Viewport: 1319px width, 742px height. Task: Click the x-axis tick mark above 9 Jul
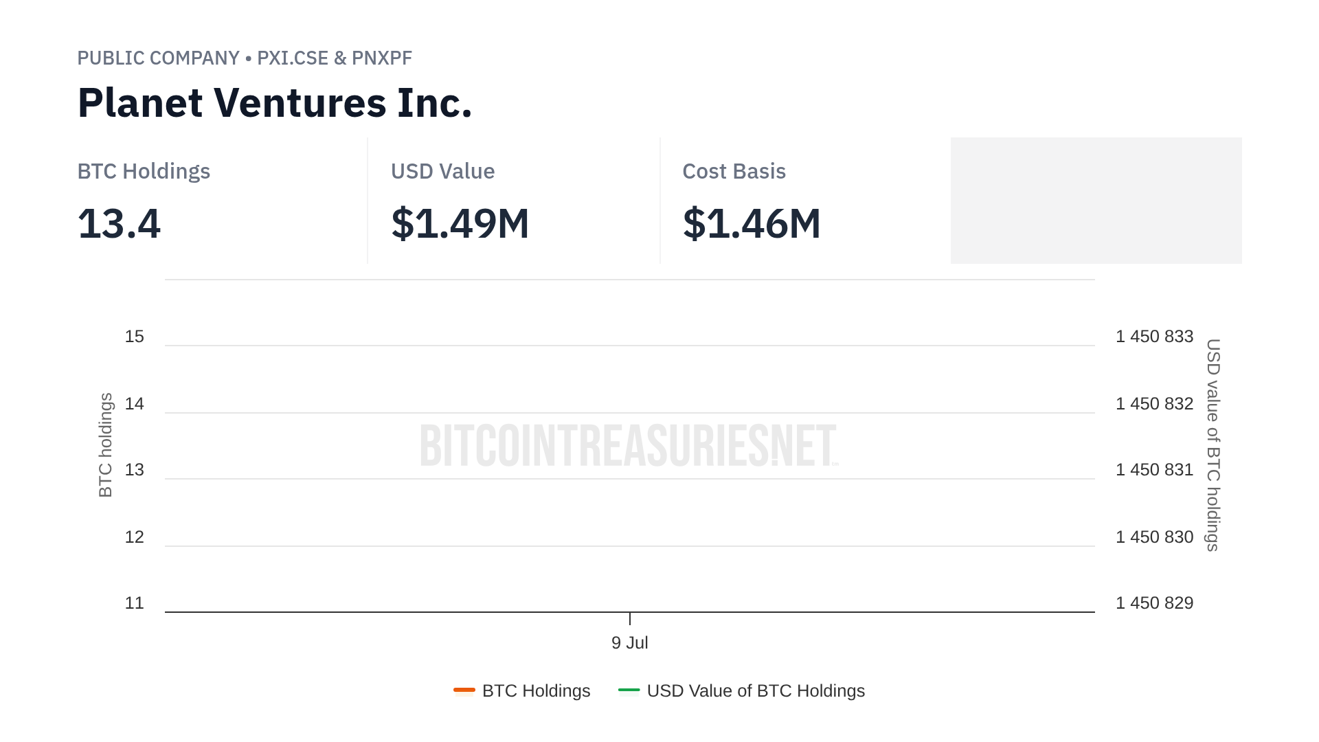[x=630, y=618]
